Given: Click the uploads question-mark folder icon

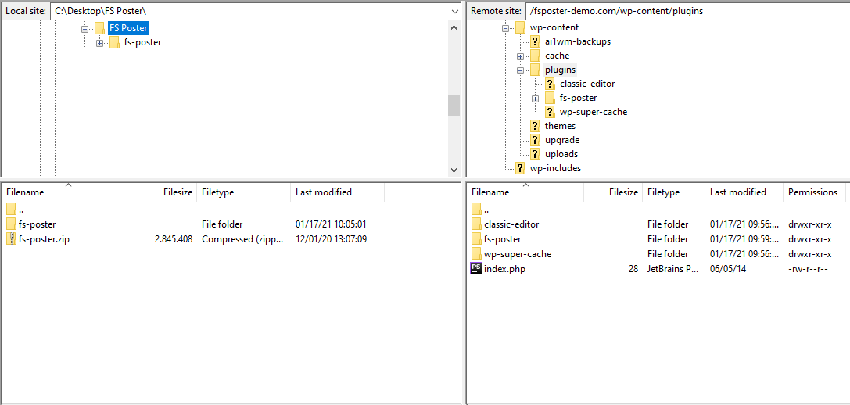Looking at the screenshot, I should tap(535, 154).
